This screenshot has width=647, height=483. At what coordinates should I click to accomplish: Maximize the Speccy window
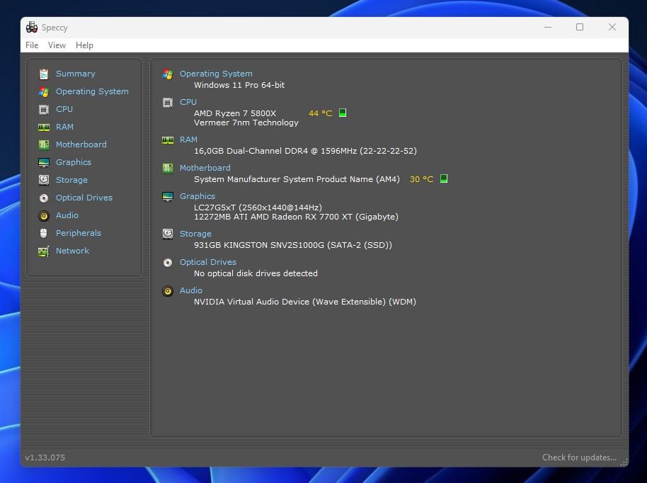tap(580, 27)
